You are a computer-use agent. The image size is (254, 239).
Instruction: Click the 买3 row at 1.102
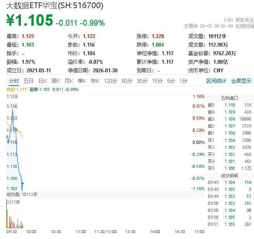229,154
